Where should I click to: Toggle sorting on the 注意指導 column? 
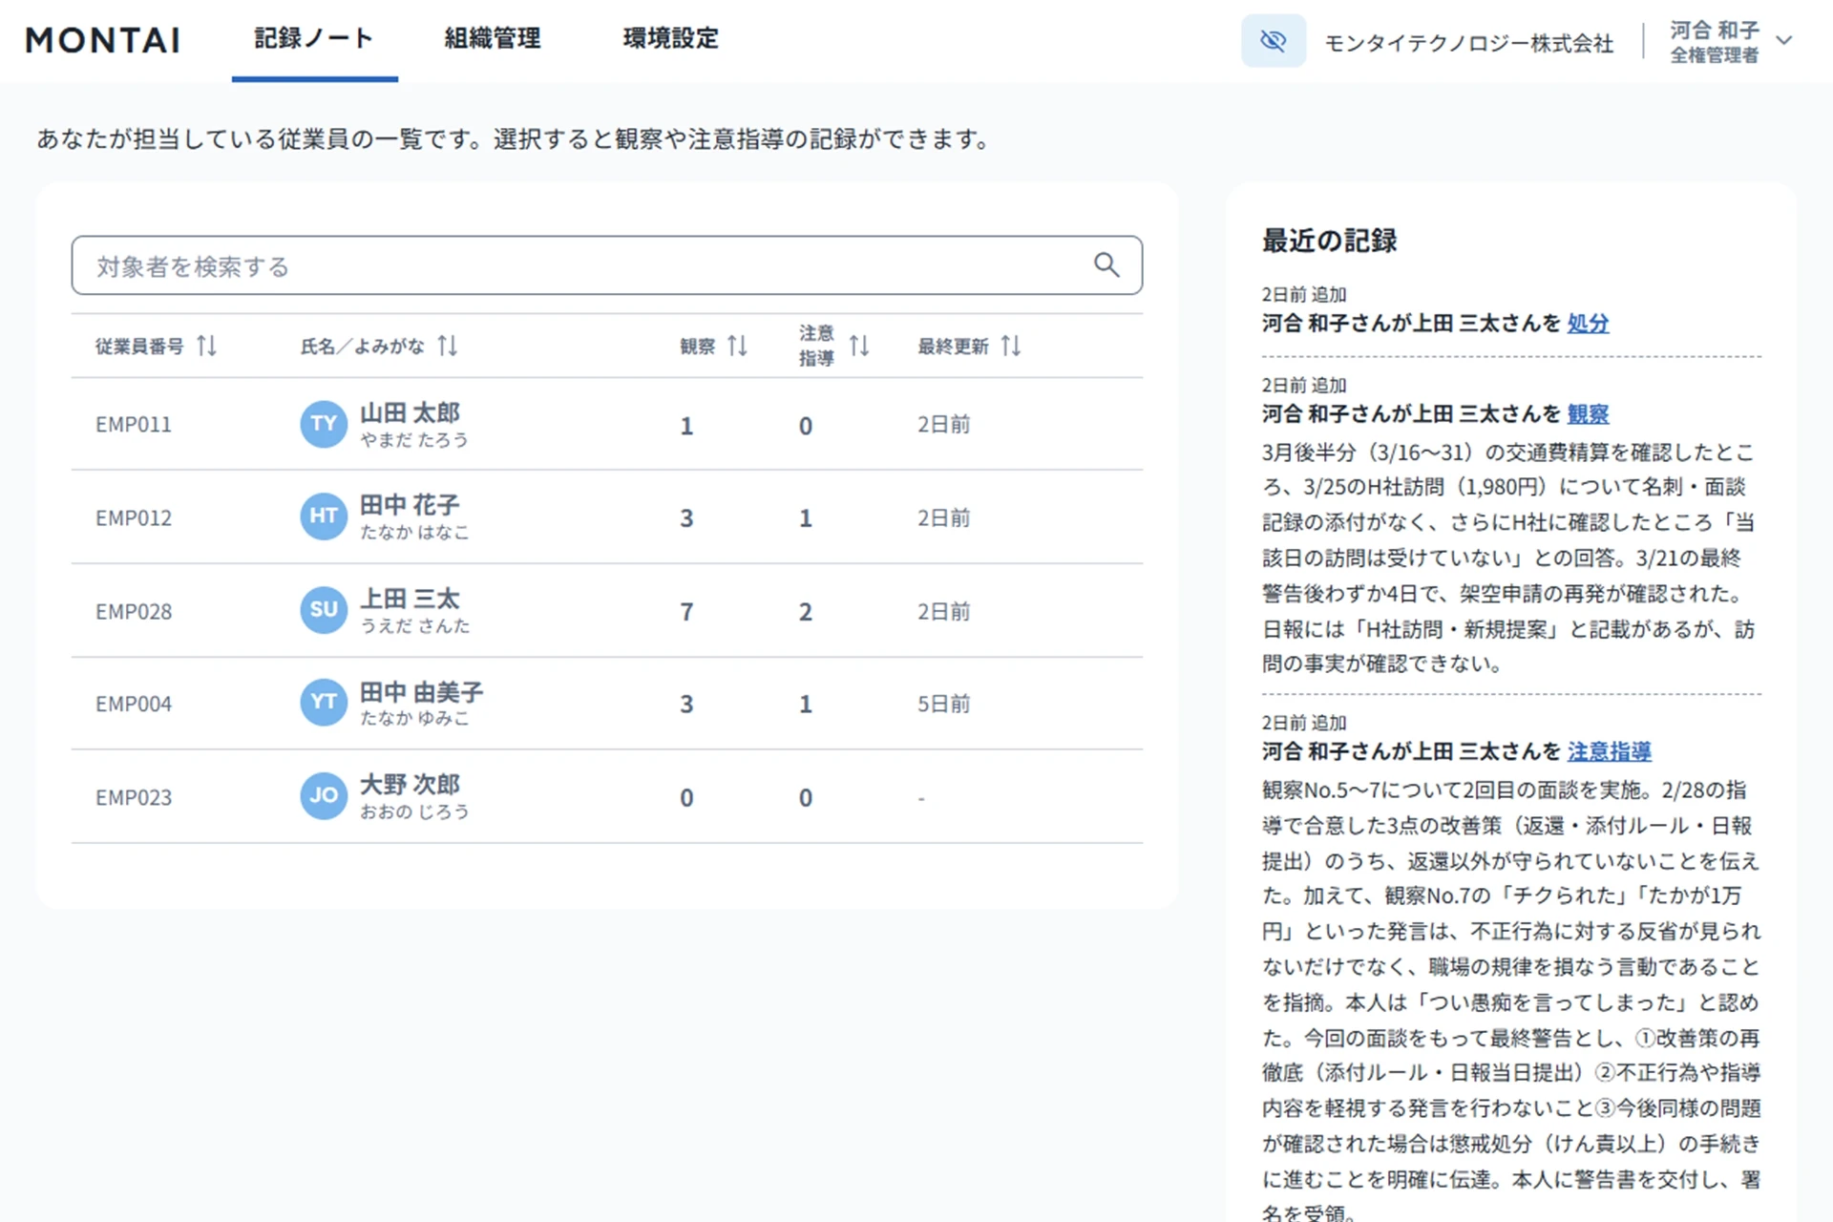[859, 347]
